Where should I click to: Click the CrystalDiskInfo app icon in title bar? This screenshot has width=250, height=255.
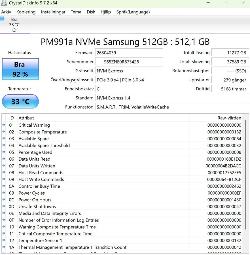click(3, 3)
